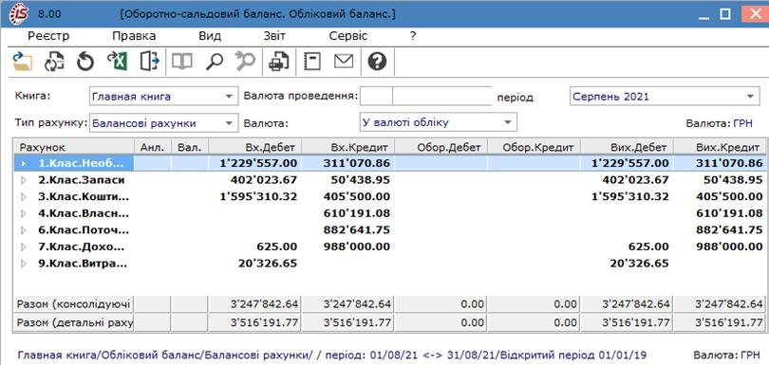
Task: Click the Вх.Дебет column header
Action: (255, 147)
